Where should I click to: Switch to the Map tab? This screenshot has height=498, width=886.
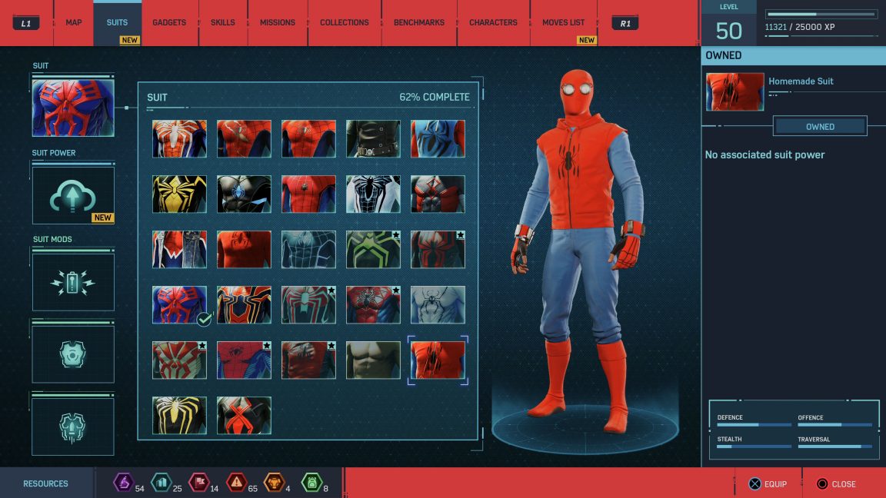coord(74,22)
